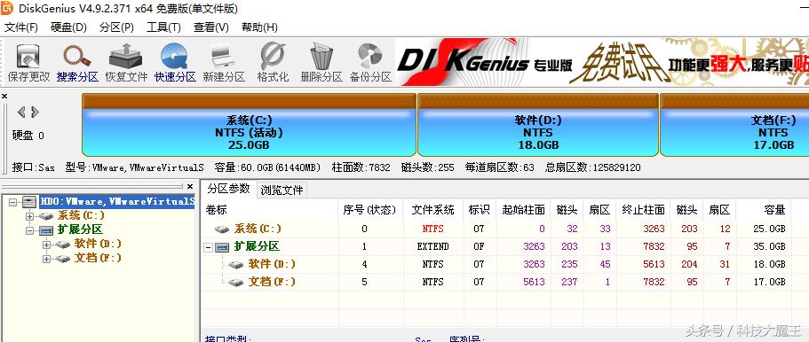Screen dimensions: 809x342
Task: Click the DiskGenius 专业版 banner ad
Action: [602, 62]
